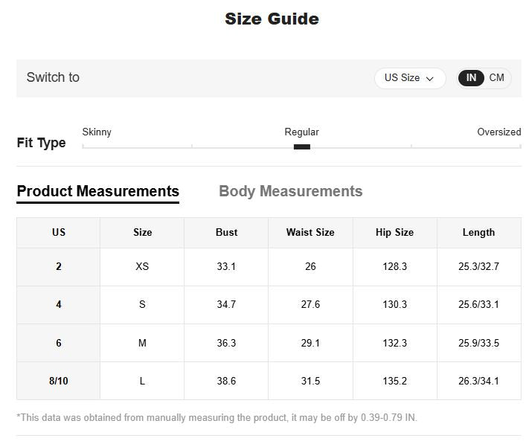Select the XS size cell
The image size is (529, 441).
click(142, 266)
